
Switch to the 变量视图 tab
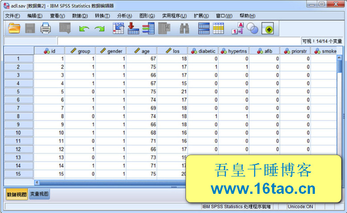pyautogui.click(x=40, y=194)
